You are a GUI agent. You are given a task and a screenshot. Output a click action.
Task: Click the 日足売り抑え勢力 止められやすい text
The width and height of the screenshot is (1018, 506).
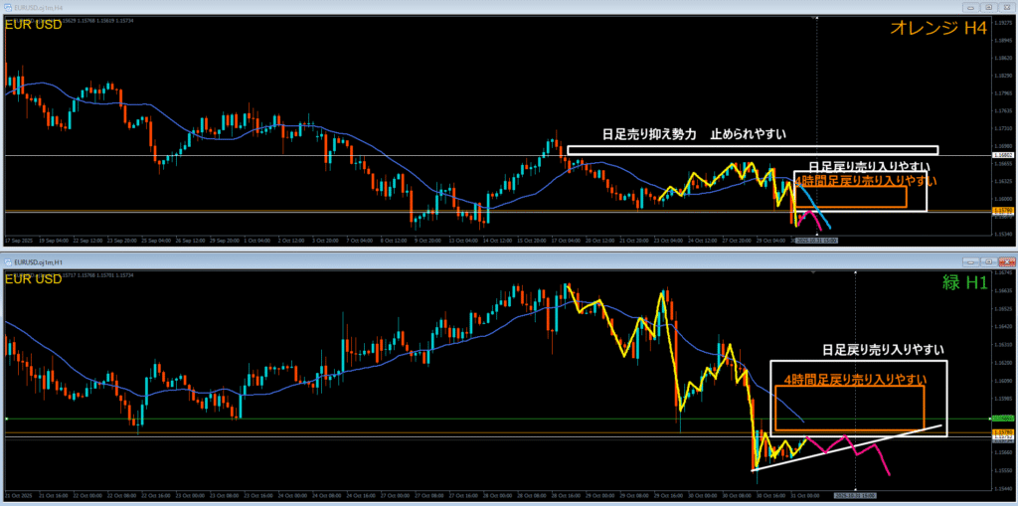click(695, 135)
